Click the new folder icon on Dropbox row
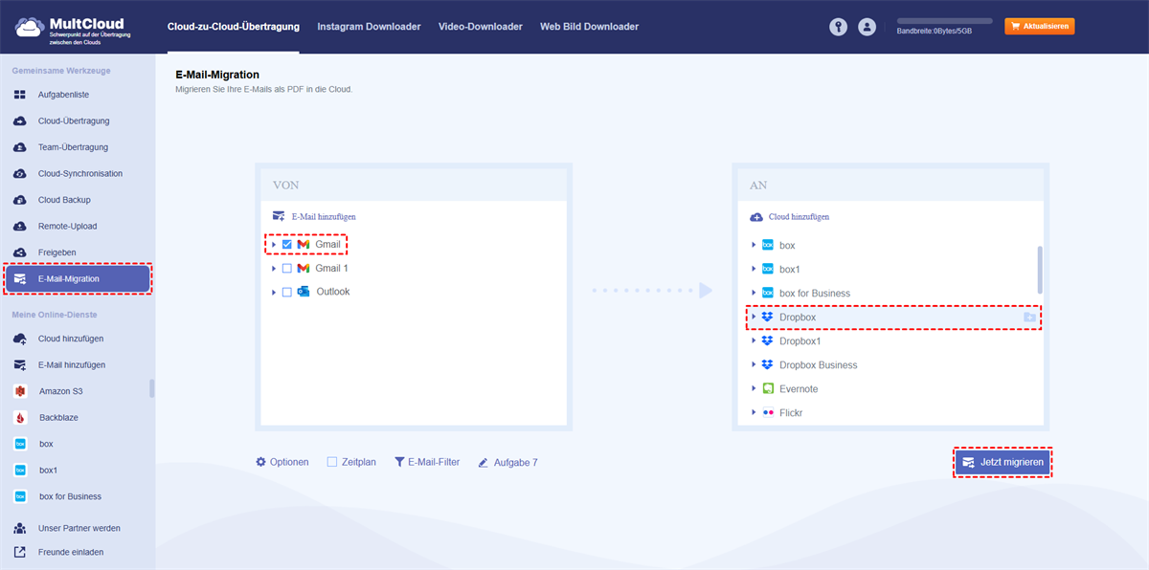The image size is (1149, 570). [x=1029, y=317]
